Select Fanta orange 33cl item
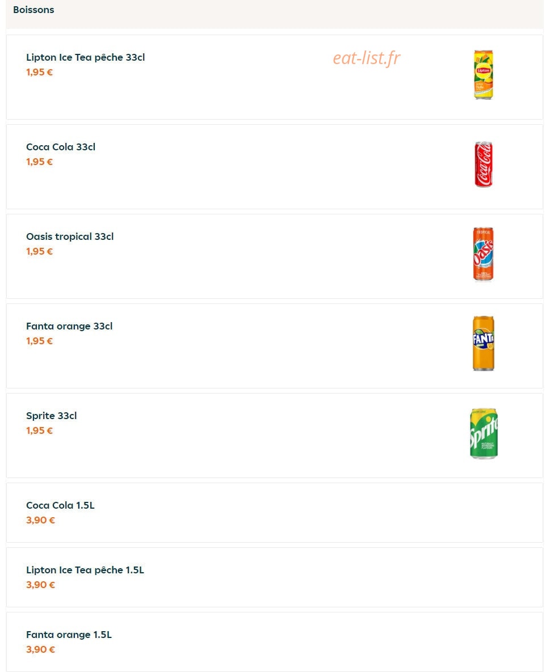The width and height of the screenshot is (550, 672). [x=275, y=346]
